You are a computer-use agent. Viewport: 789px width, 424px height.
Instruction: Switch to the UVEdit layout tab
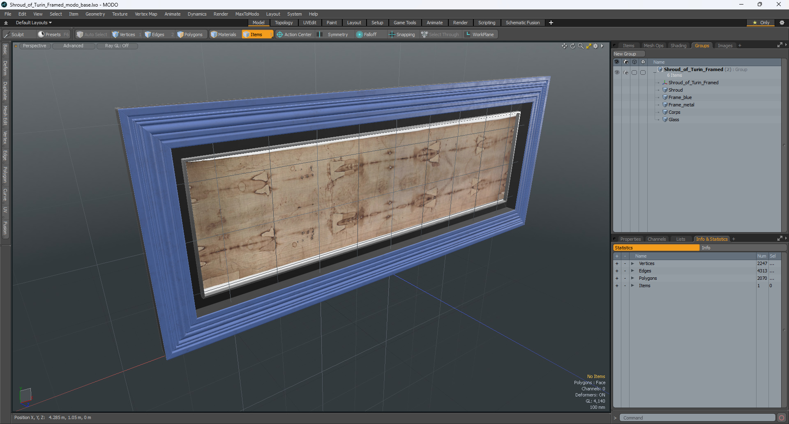click(x=309, y=23)
